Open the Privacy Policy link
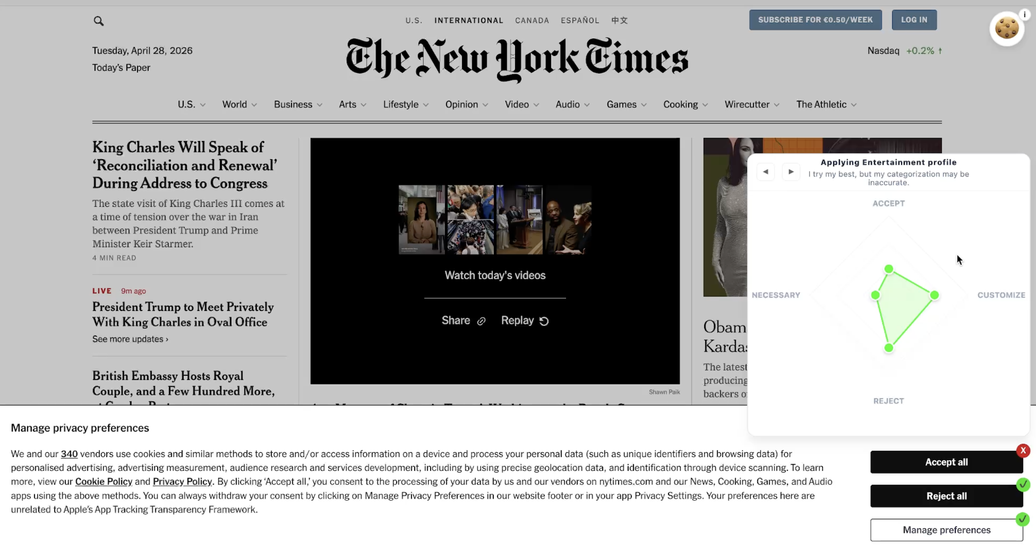1036x550 pixels. 182,482
